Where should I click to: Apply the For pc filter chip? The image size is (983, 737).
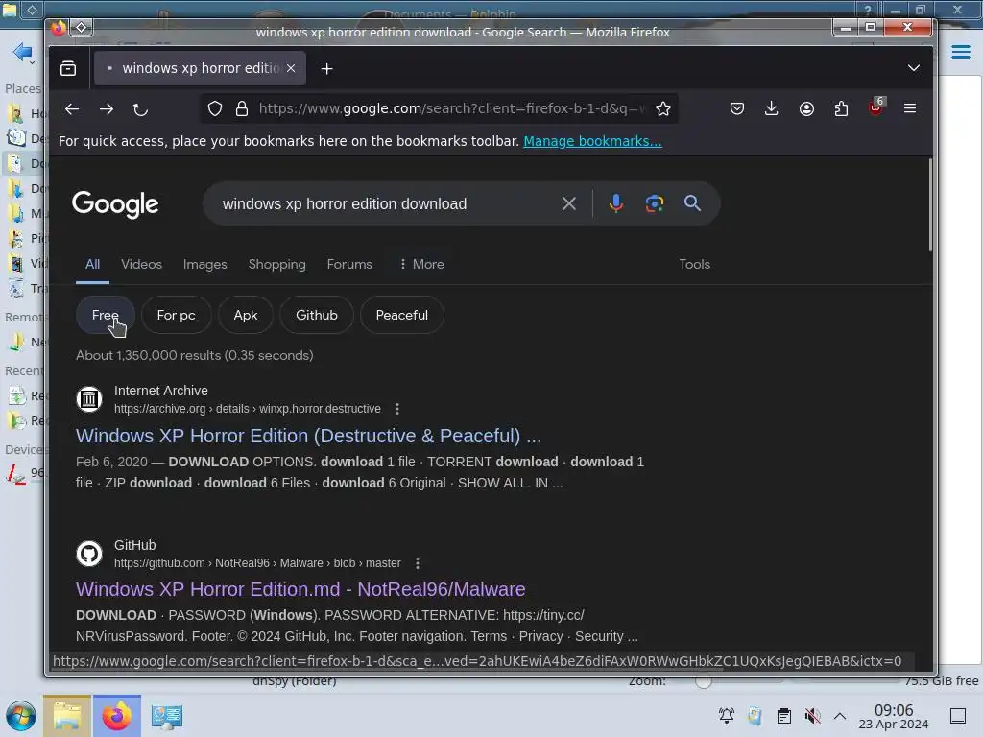(x=177, y=315)
